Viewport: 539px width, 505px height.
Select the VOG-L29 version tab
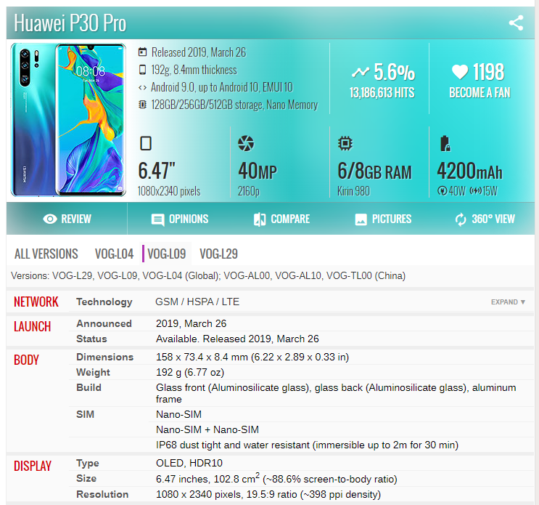[x=218, y=254]
